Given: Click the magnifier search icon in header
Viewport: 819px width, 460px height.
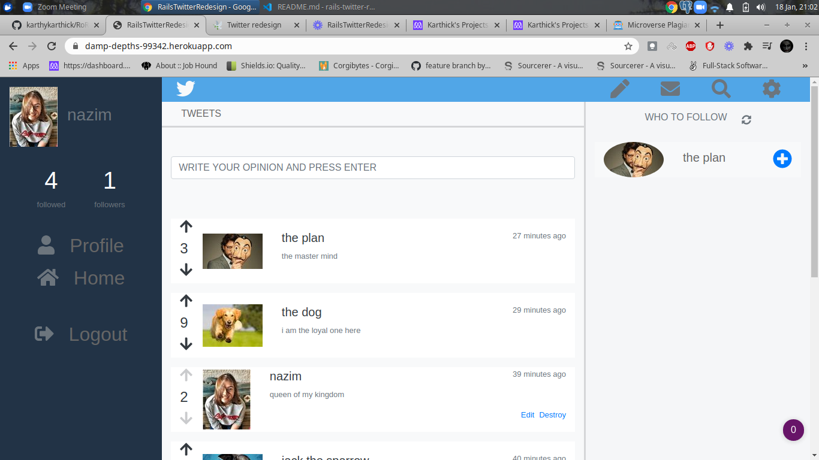Looking at the screenshot, I should [721, 89].
